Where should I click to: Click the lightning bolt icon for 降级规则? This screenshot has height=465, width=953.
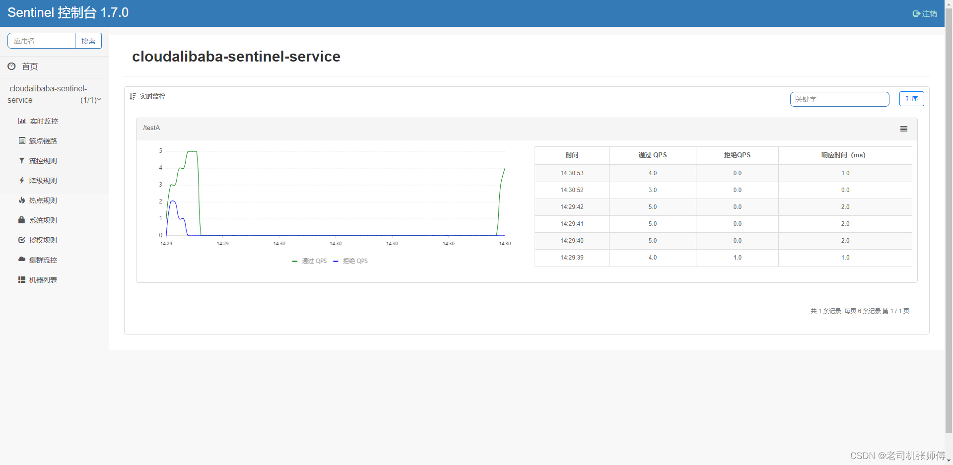(22, 180)
